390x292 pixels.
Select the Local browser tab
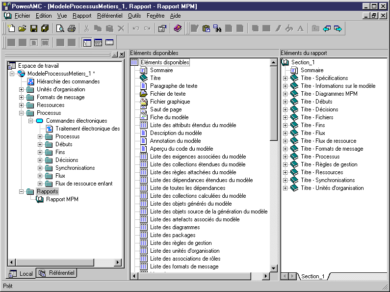(21, 273)
